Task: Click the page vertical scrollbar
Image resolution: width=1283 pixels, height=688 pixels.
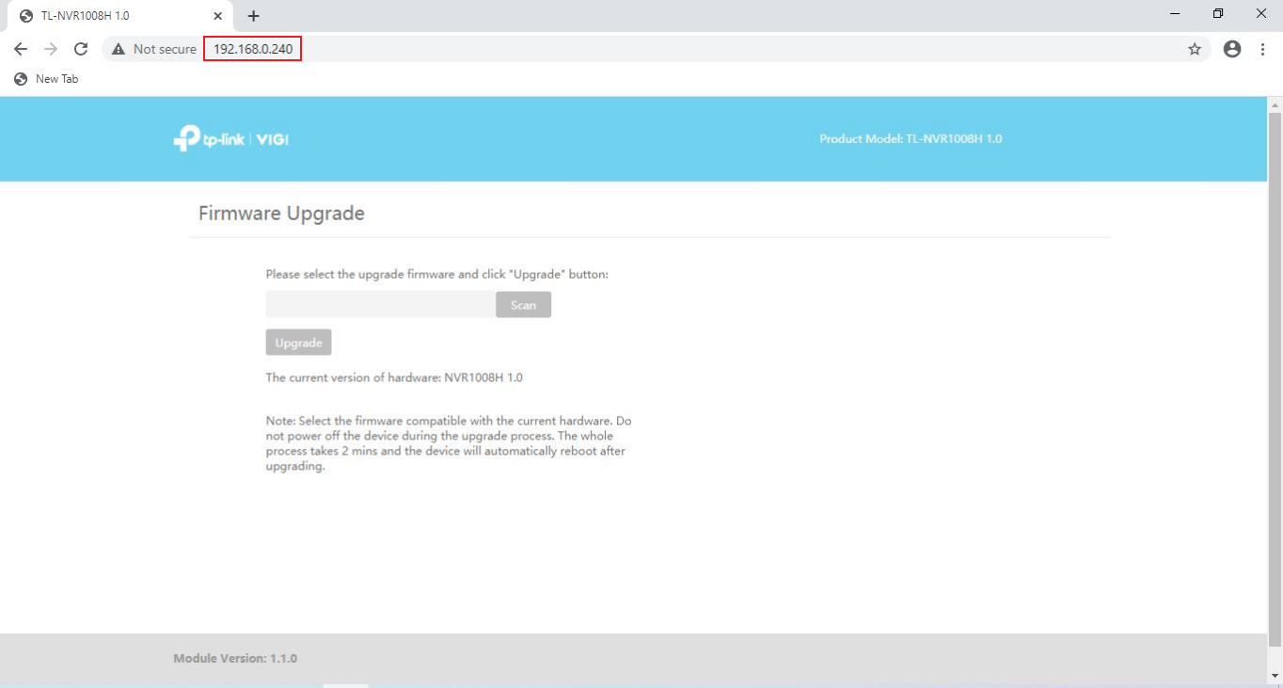Action: [1275, 378]
